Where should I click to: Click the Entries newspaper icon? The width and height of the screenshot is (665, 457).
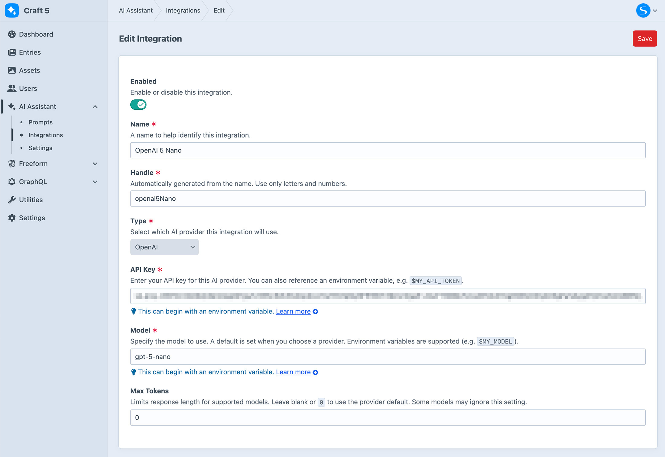click(x=12, y=52)
